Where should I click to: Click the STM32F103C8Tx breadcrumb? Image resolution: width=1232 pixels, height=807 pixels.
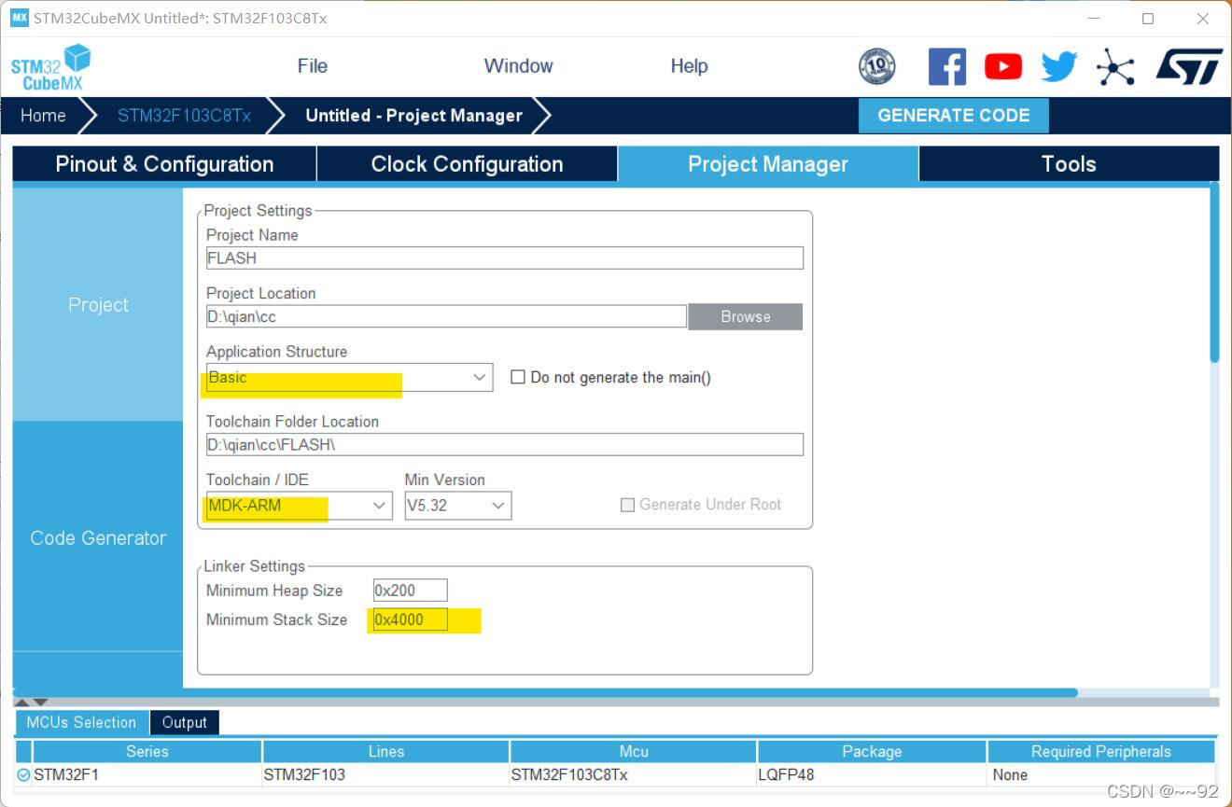coord(184,116)
